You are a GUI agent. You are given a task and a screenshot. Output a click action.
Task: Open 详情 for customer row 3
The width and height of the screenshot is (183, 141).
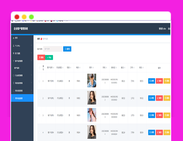pyautogui.click(x=151, y=115)
